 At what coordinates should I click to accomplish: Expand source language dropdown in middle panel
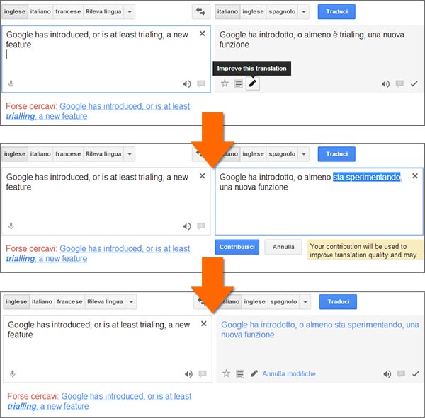(x=130, y=154)
